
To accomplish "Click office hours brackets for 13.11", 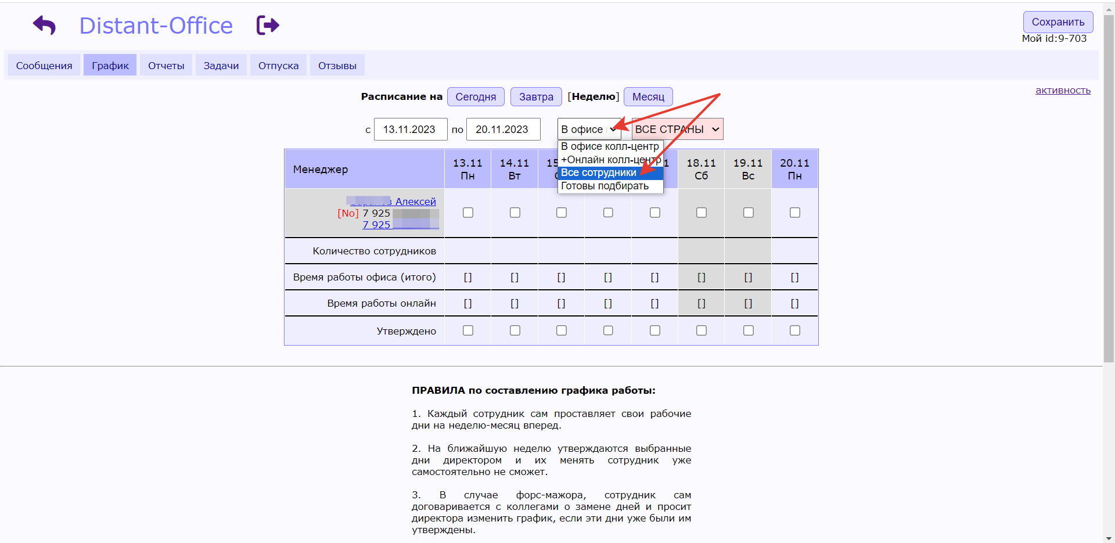I will (x=467, y=278).
